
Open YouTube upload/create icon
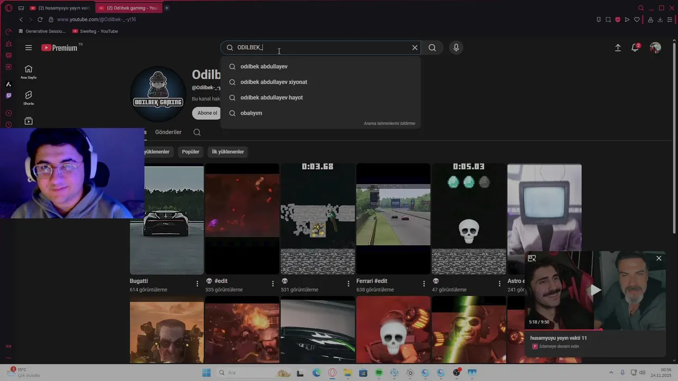pos(618,48)
